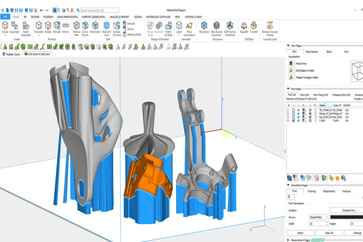Open the Support Generation ribbon tab
363x242 pixels.
93,17
